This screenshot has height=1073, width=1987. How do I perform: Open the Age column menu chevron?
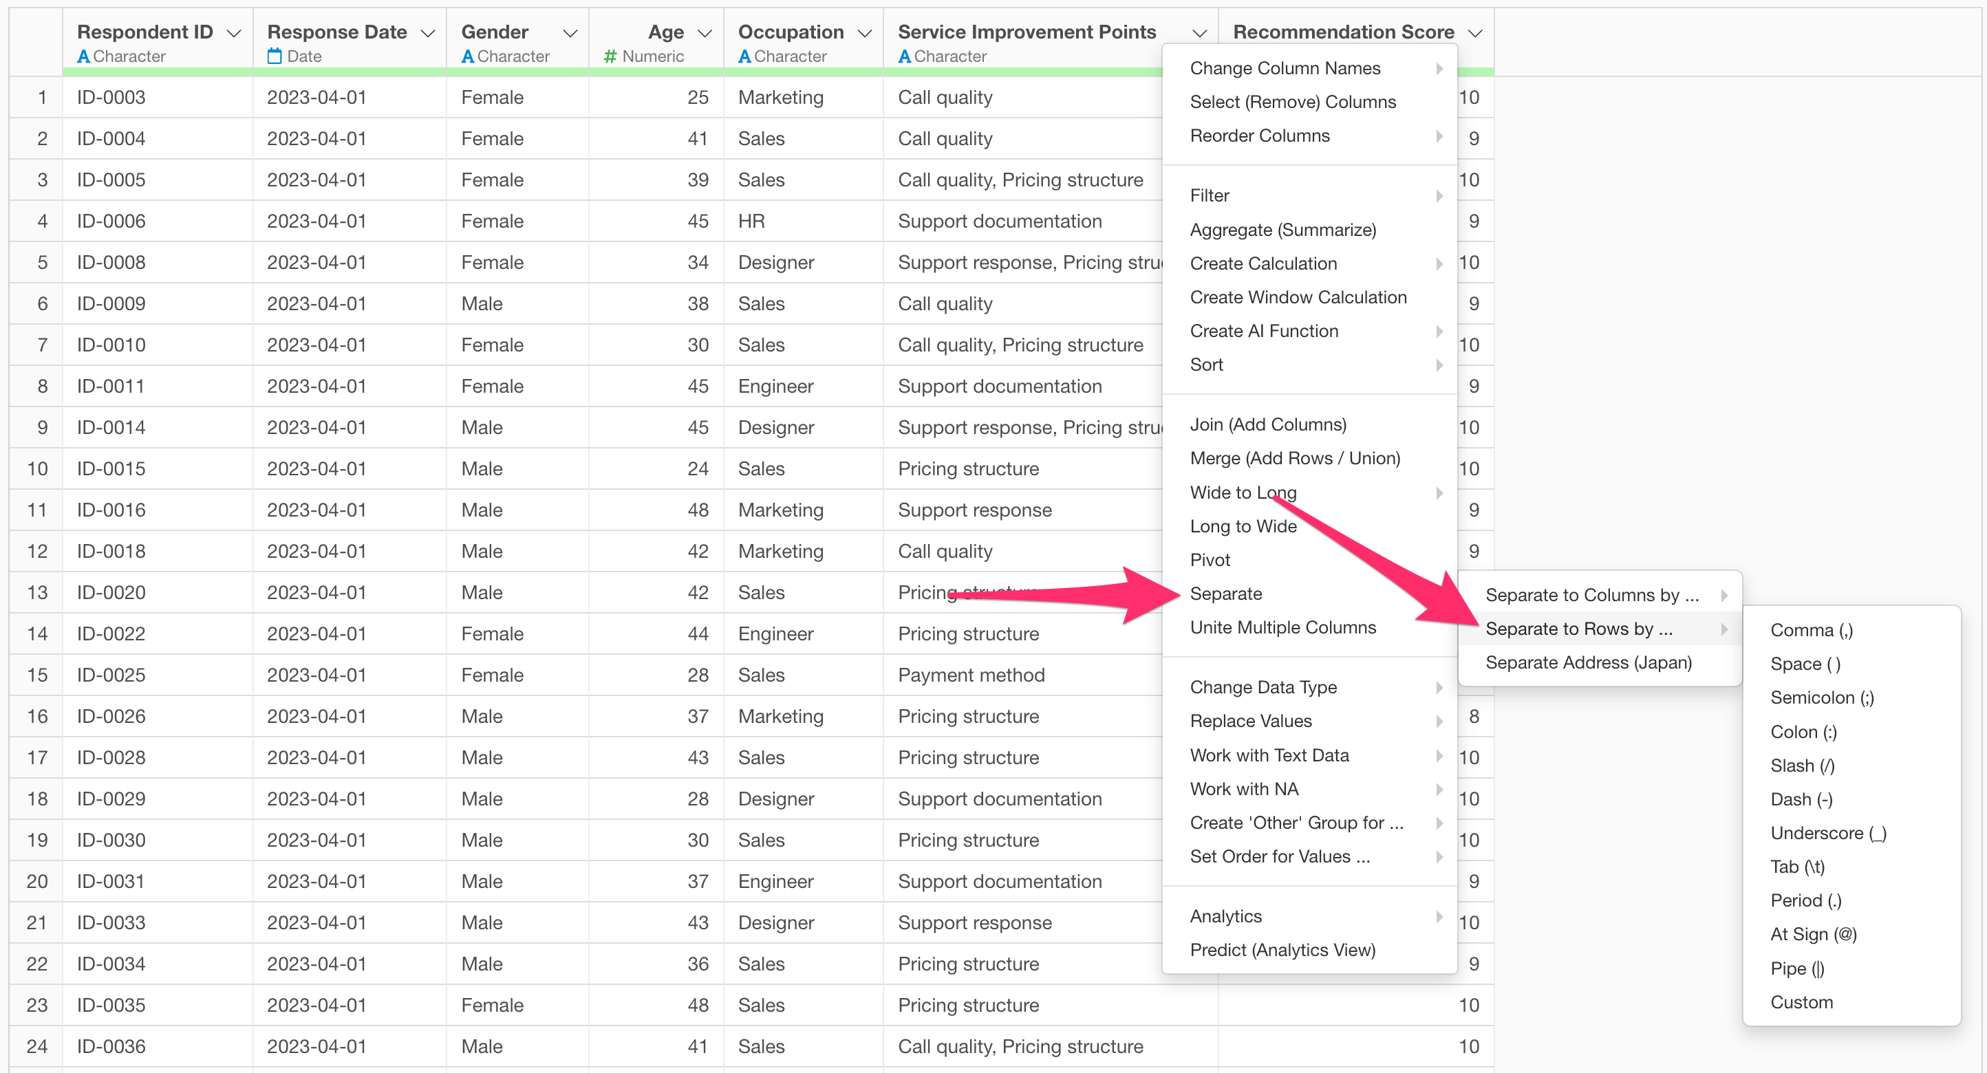705,32
